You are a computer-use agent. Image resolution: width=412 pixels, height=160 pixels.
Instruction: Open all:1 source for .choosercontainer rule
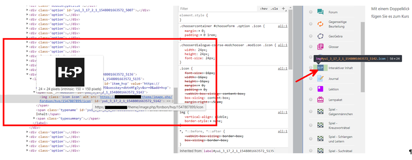[x=283, y=26]
